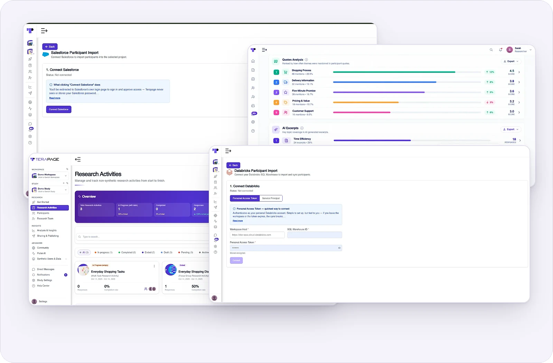Viewport: 553px width, 363px height.
Task: Select the In progress (1) filter tab
Action: [103, 252]
